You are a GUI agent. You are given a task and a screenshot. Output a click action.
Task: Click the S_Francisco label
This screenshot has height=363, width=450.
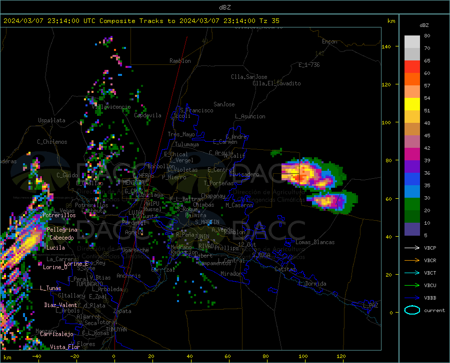196,110
